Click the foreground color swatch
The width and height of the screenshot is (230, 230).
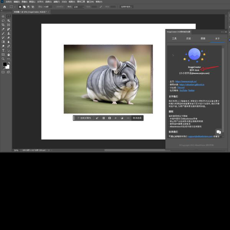[5, 64]
